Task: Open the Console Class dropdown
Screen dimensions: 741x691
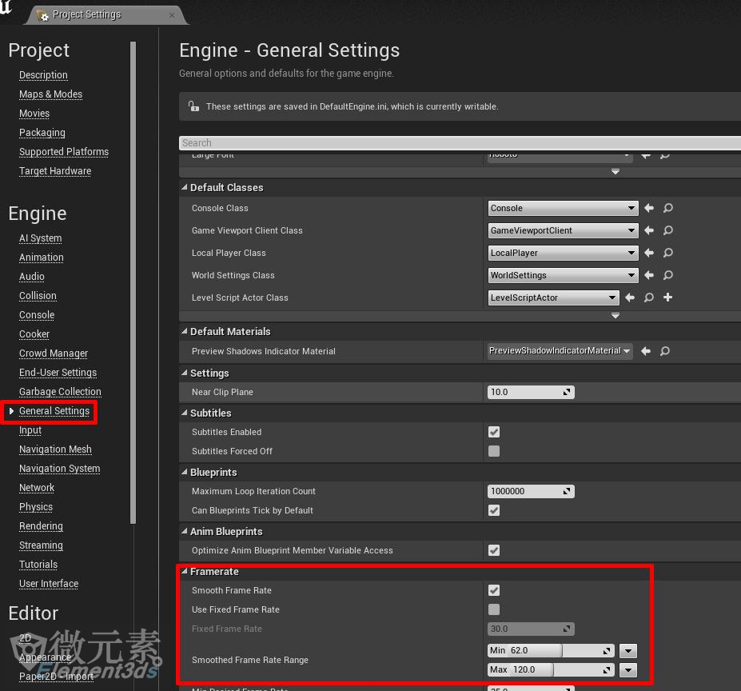Action: (x=563, y=208)
